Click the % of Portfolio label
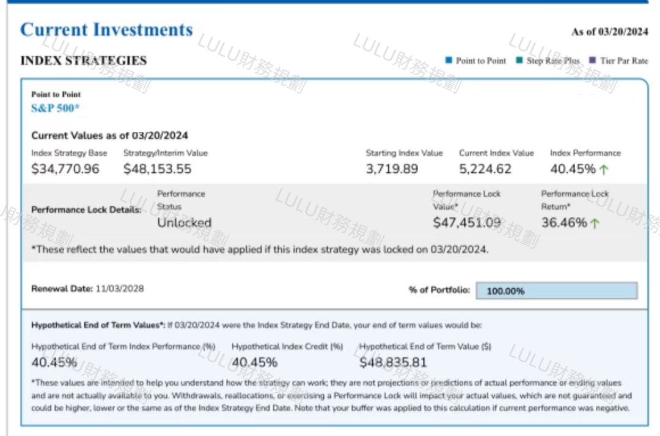The height and width of the screenshot is (436, 660). pos(439,289)
